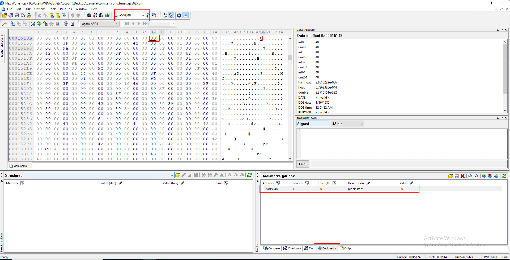Switch to Motorola byte order
510x260 pixels.
click(x=179, y=15)
